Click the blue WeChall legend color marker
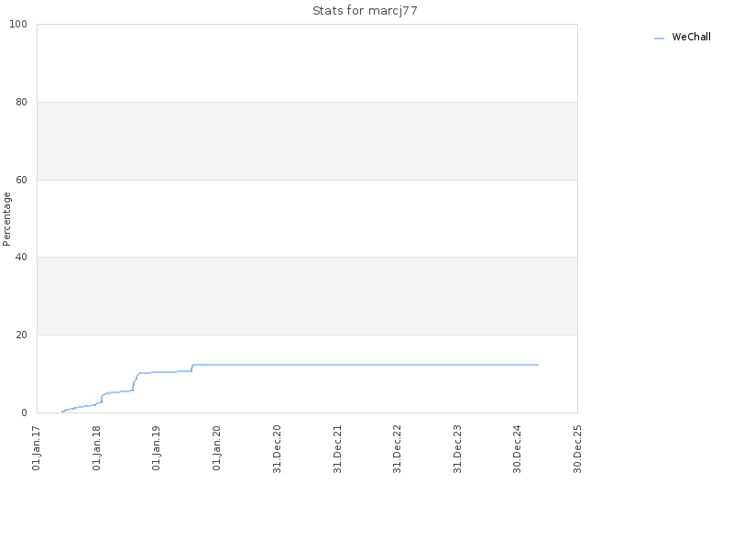Viewport: 733px width, 550px height. (x=659, y=38)
